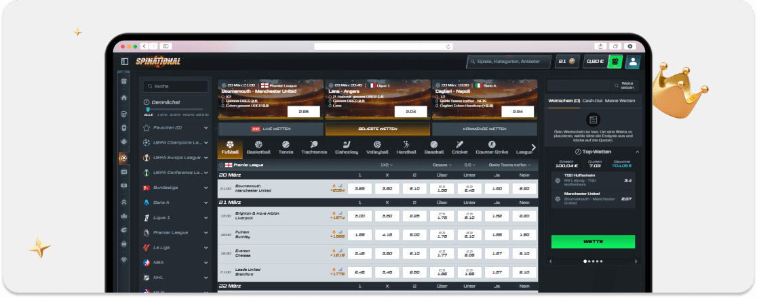This screenshot has width=757, height=298.
Task: Toggle the sidebar menu icon beside Spinational logo
Action: point(125,61)
